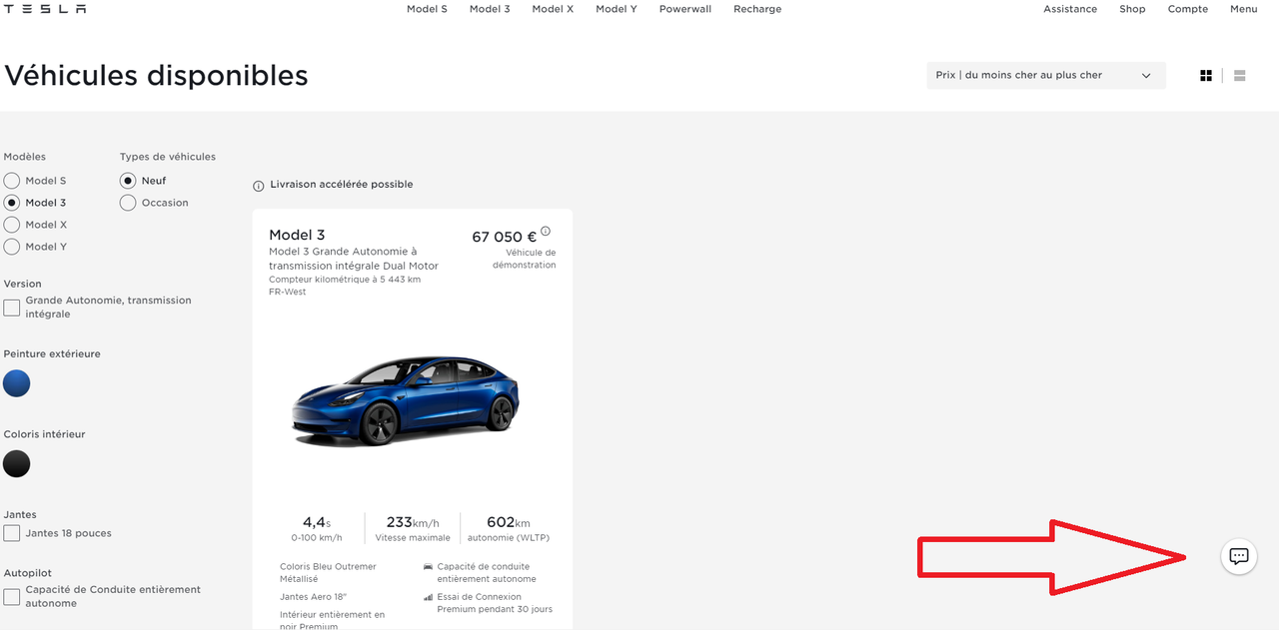Open the blue Model 3 car image
The height and width of the screenshot is (630, 1279).
click(405, 400)
